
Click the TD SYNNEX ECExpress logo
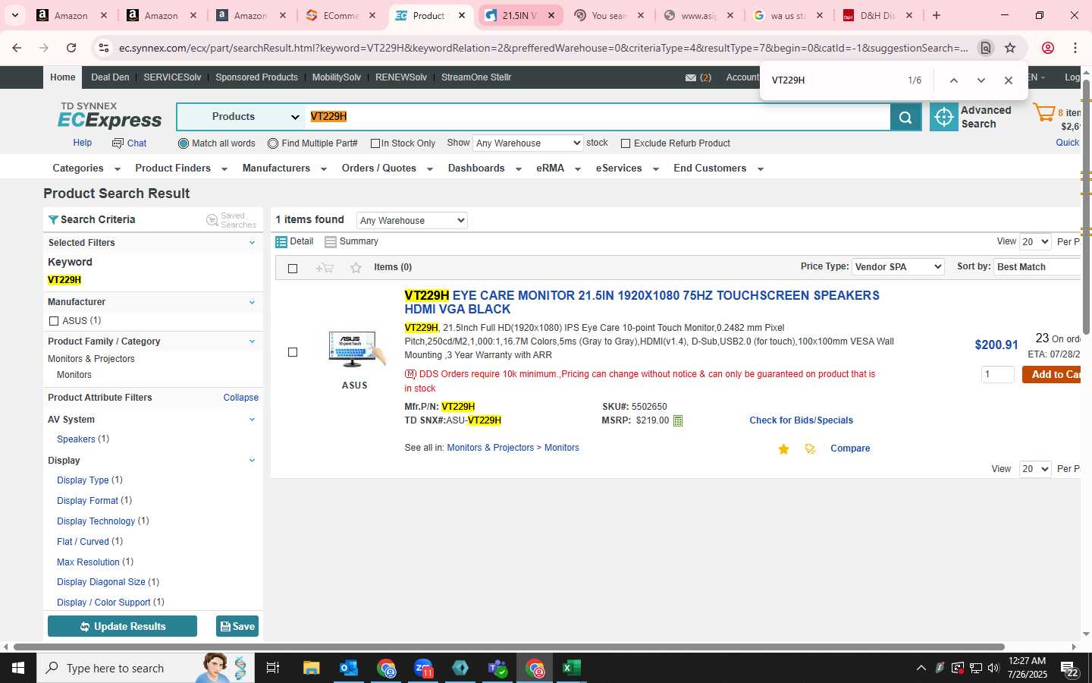tap(110, 115)
